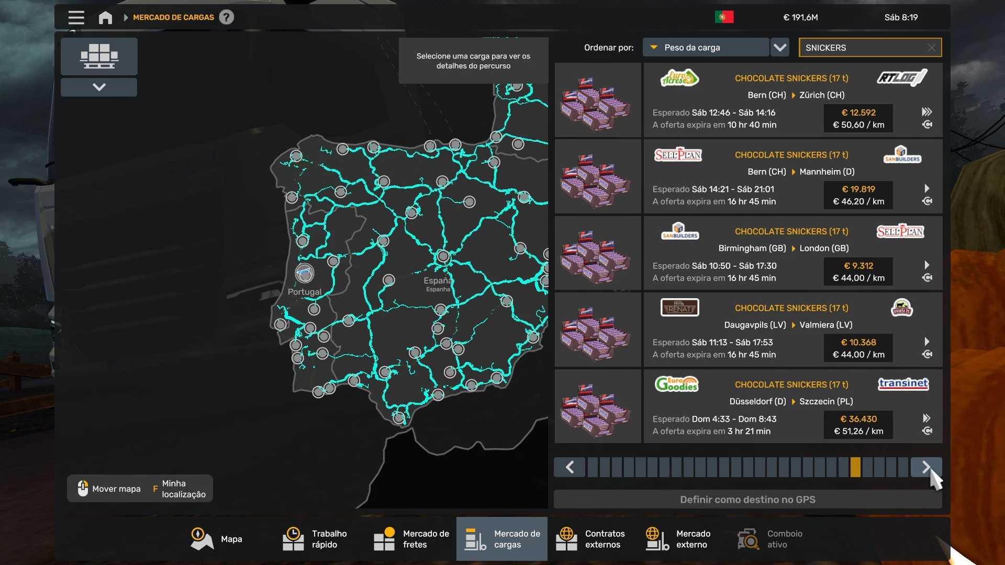
Task: Clear the SNICKERS search field
Action: 931,48
